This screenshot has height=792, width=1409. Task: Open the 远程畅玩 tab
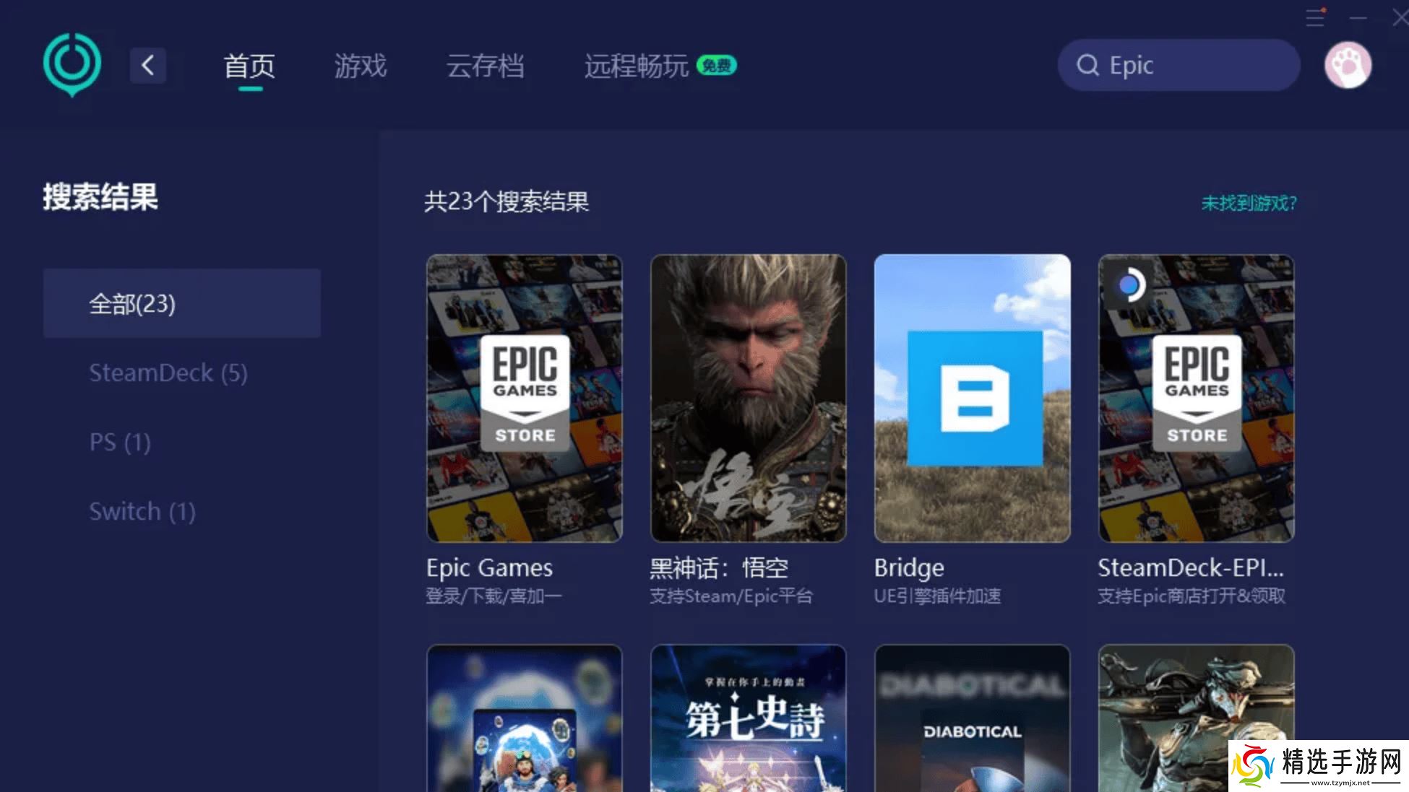click(636, 66)
